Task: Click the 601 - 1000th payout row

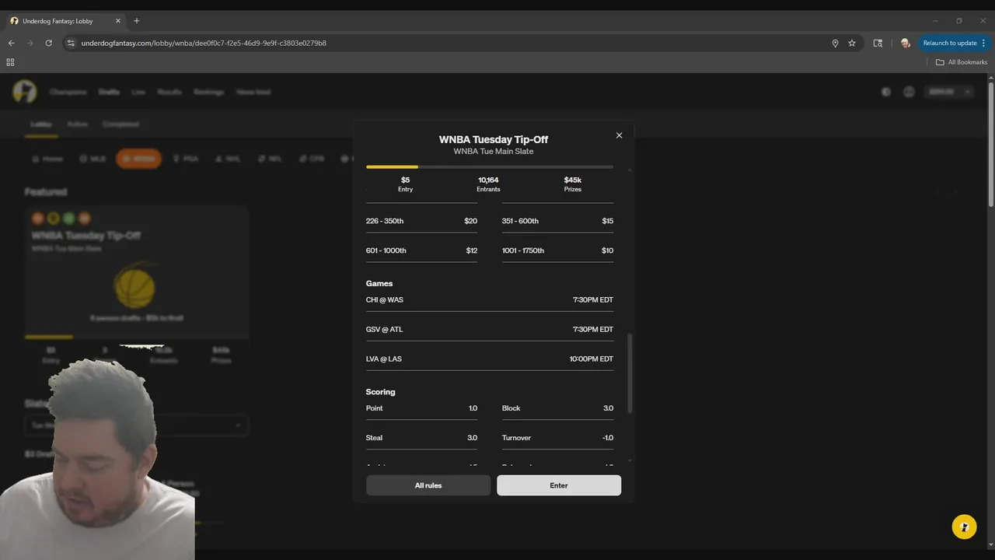Action: tap(421, 250)
